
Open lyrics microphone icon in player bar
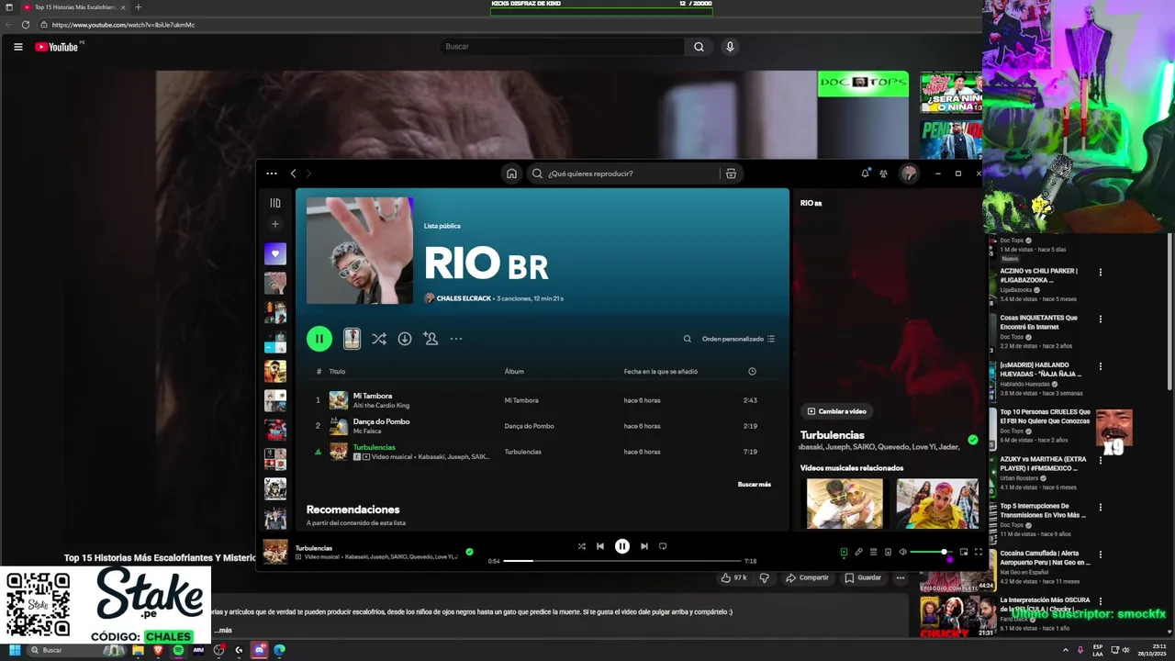tap(858, 552)
